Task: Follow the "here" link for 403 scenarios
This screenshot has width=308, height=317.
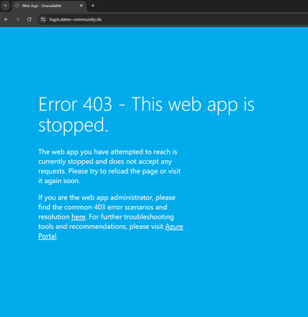Action: click(x=78, y=217)
